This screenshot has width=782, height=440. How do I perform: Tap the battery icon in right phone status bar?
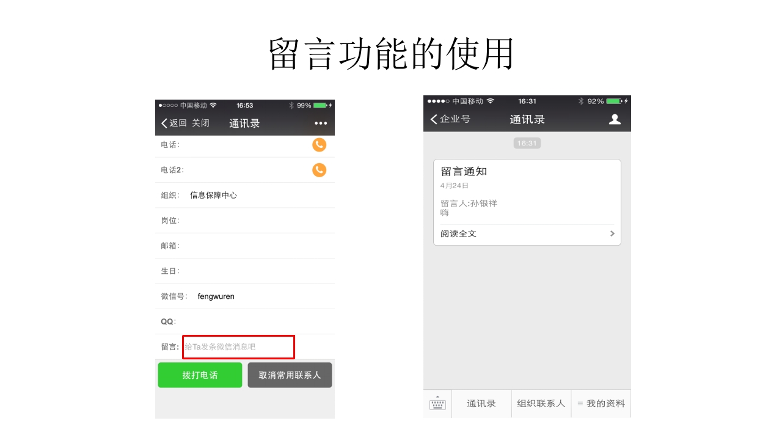[x=613, y=101]
